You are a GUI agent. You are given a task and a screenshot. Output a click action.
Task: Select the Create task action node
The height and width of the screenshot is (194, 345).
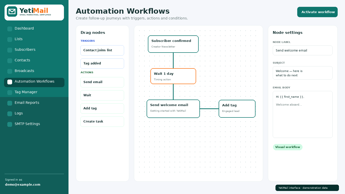click(x=102, y=122)
